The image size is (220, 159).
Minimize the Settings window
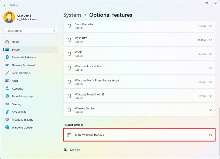point(197,3)
